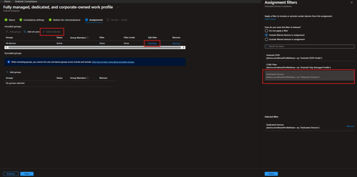Click the Next button
Image resolution: width=357 pixels, height=177 pixels.
[27, 174]
